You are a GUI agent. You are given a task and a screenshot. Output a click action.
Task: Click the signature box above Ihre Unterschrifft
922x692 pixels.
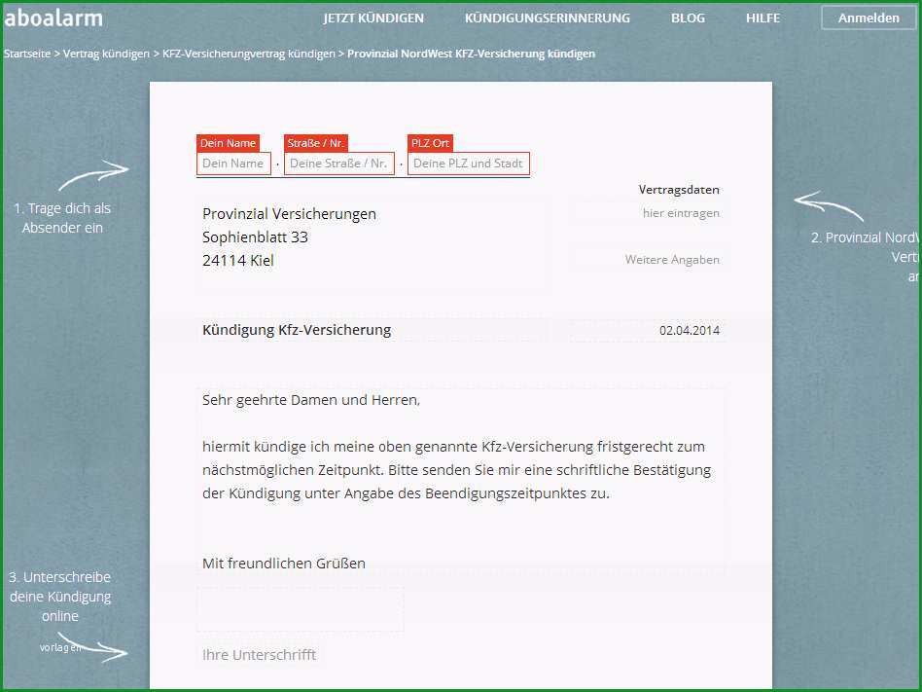[300, 608]
